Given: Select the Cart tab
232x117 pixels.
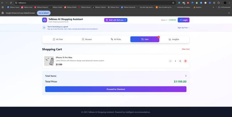Looking at the screenshot, I should (145, 39).
